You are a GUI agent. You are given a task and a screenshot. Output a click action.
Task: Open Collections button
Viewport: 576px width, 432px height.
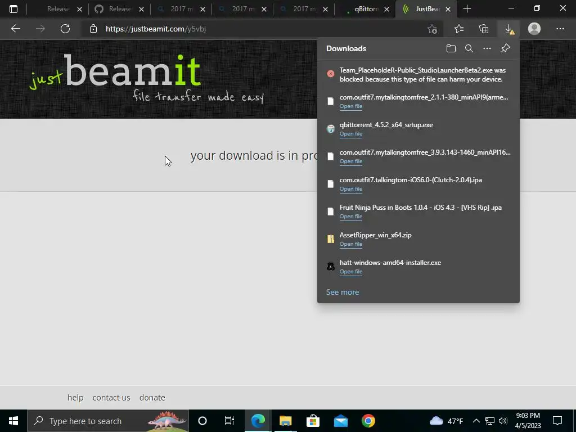coord(484,29)
